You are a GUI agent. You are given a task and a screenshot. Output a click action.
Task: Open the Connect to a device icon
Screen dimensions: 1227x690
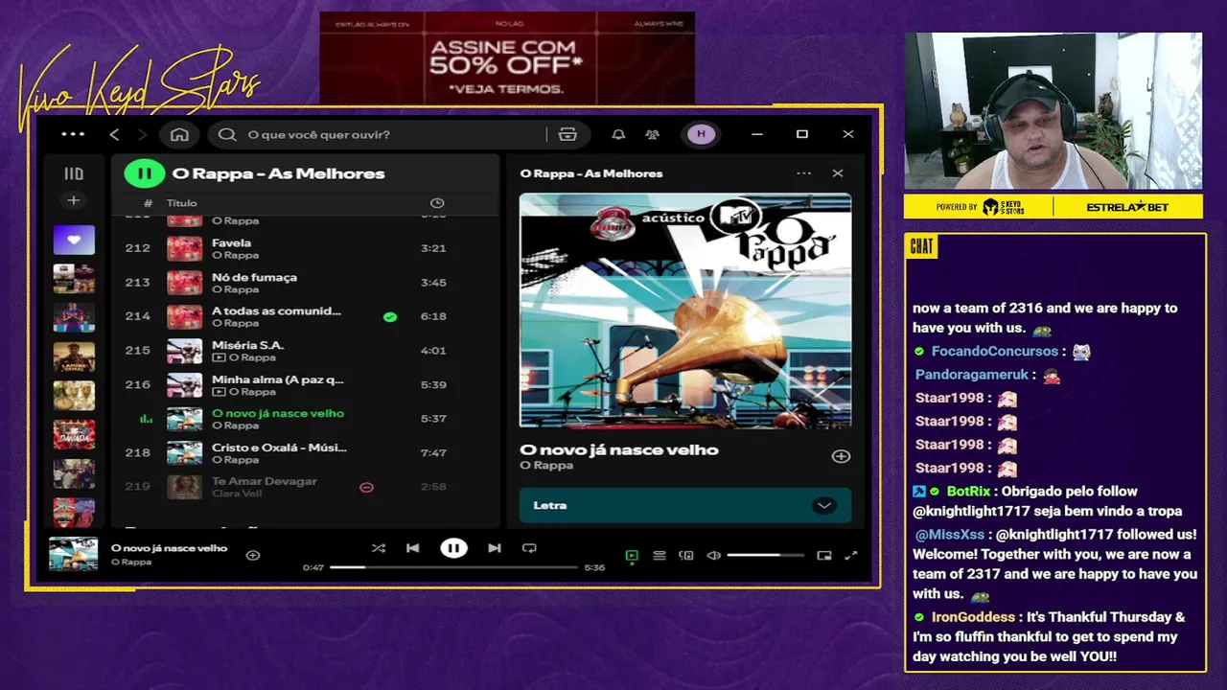tap(686, 555)
